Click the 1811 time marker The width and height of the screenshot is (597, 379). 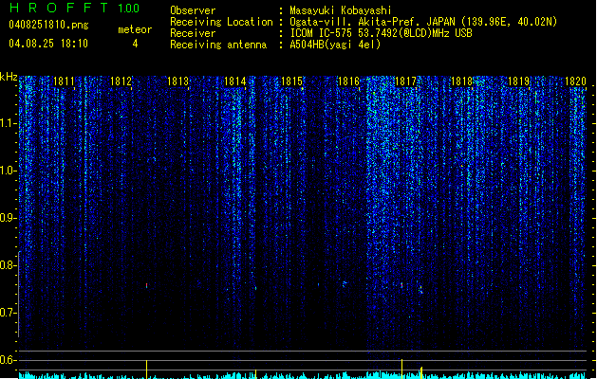click(64, 81)
